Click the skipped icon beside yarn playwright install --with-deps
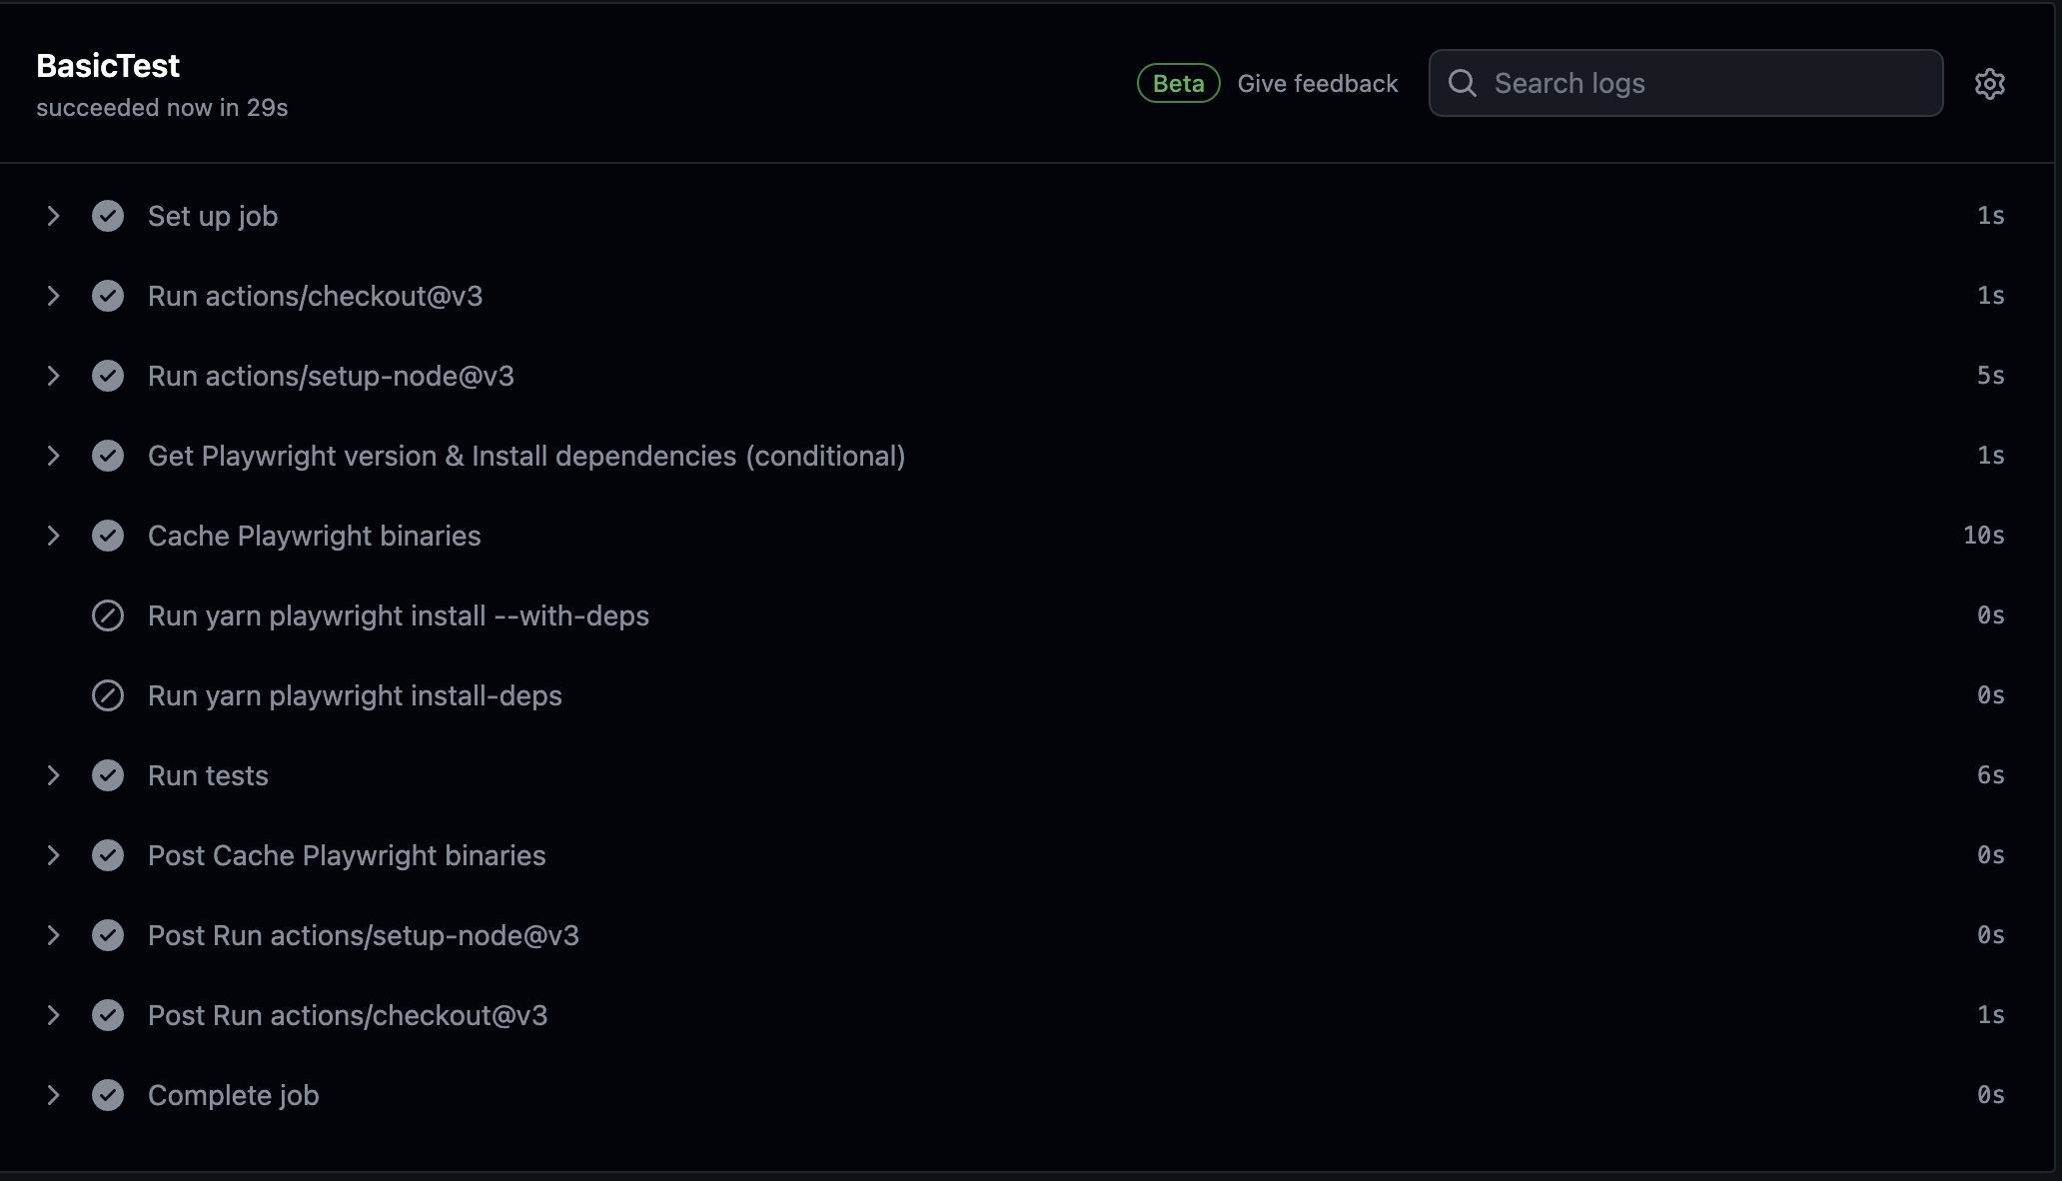The image size is (2062, 1181). pyautogui.click(x=108, y=615)
